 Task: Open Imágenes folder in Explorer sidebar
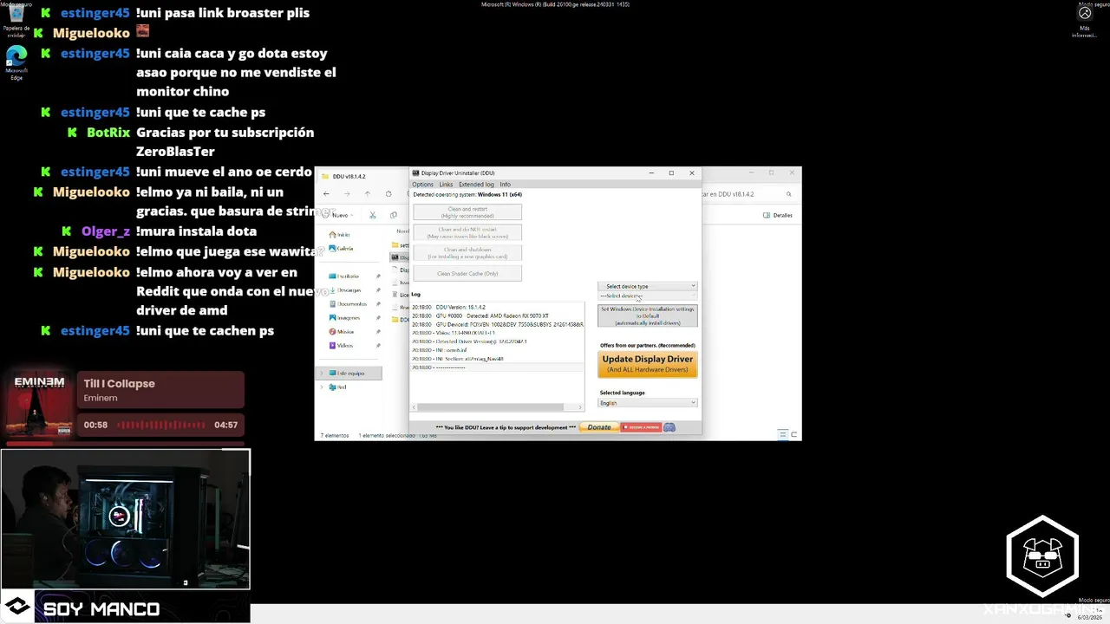point(344,318)
